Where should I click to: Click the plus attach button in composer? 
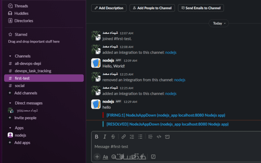[97, 157]
